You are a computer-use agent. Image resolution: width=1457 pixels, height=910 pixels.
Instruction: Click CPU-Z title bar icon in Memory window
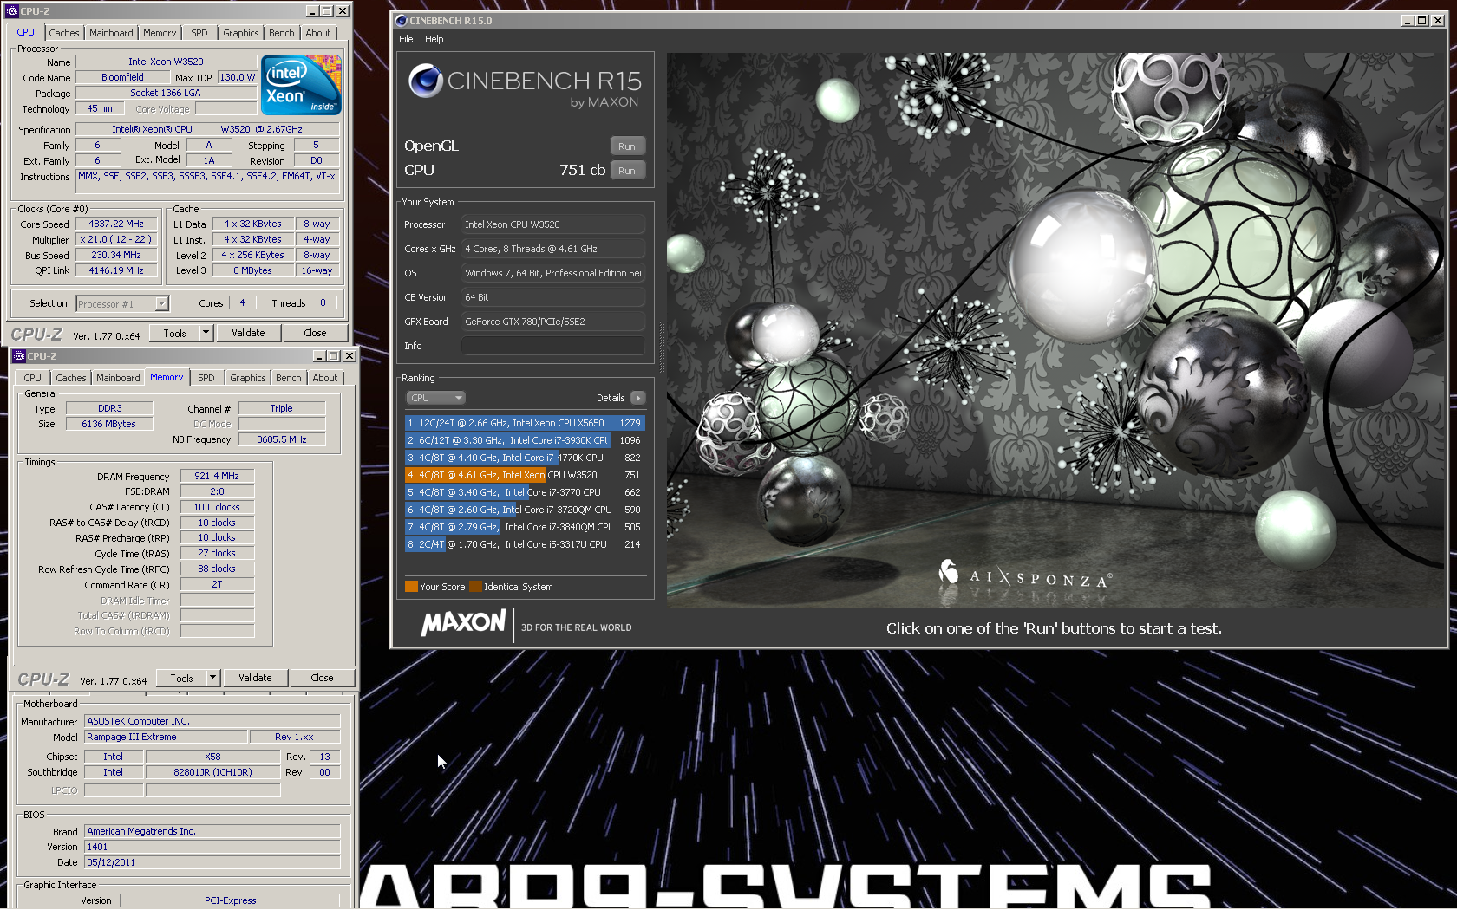tap(18, 356)
